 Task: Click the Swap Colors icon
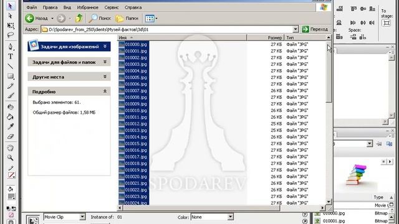(14, 209)
